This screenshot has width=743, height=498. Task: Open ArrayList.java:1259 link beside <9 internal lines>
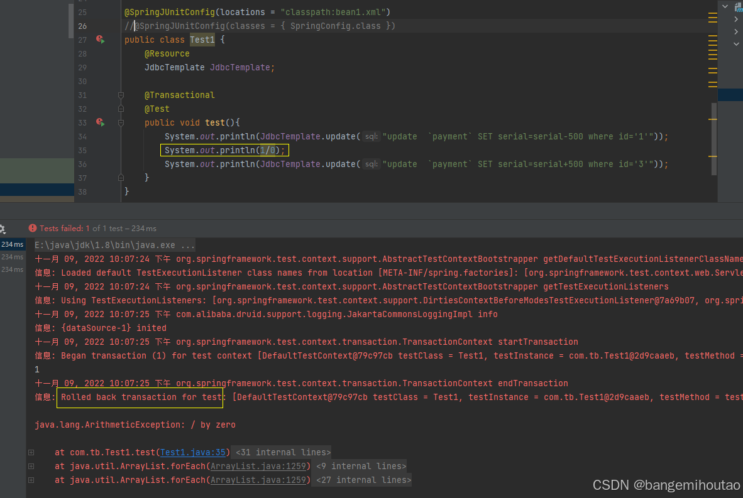click(x=258, y=466)
